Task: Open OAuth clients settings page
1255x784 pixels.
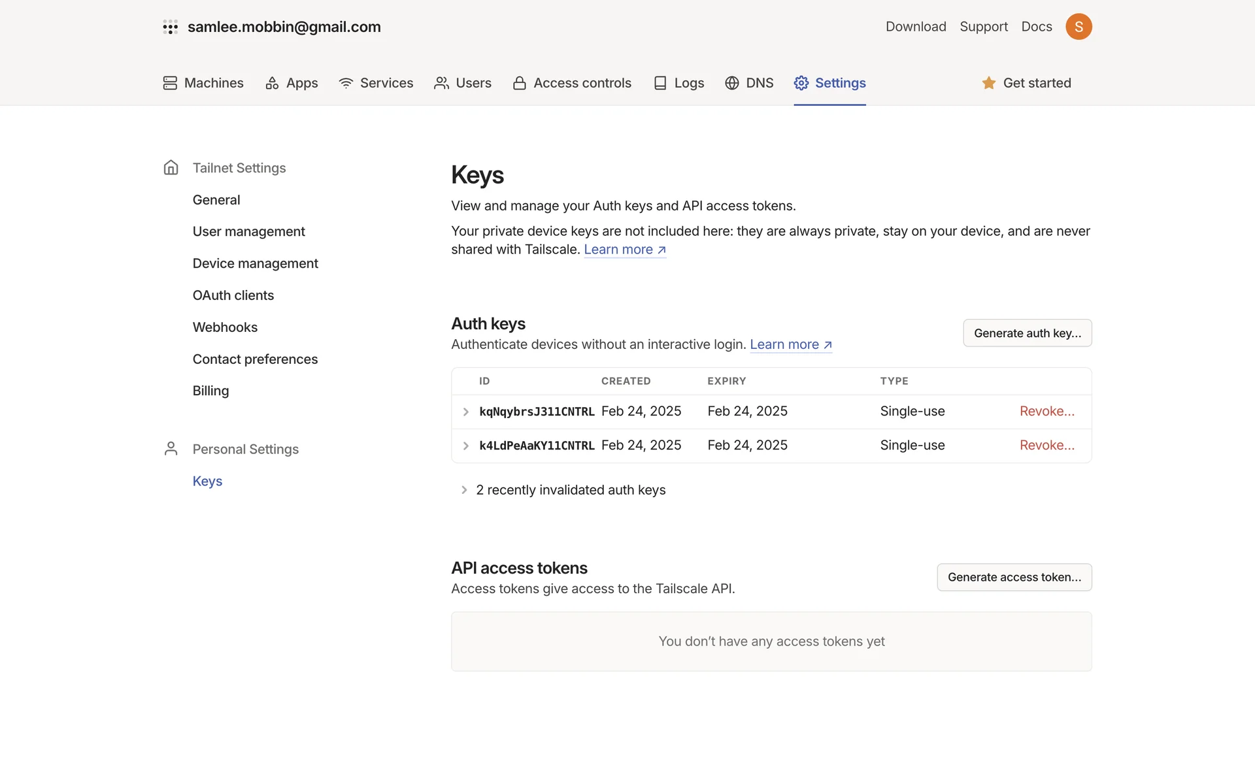Action: pyautogui.click(x=233, y=295)
